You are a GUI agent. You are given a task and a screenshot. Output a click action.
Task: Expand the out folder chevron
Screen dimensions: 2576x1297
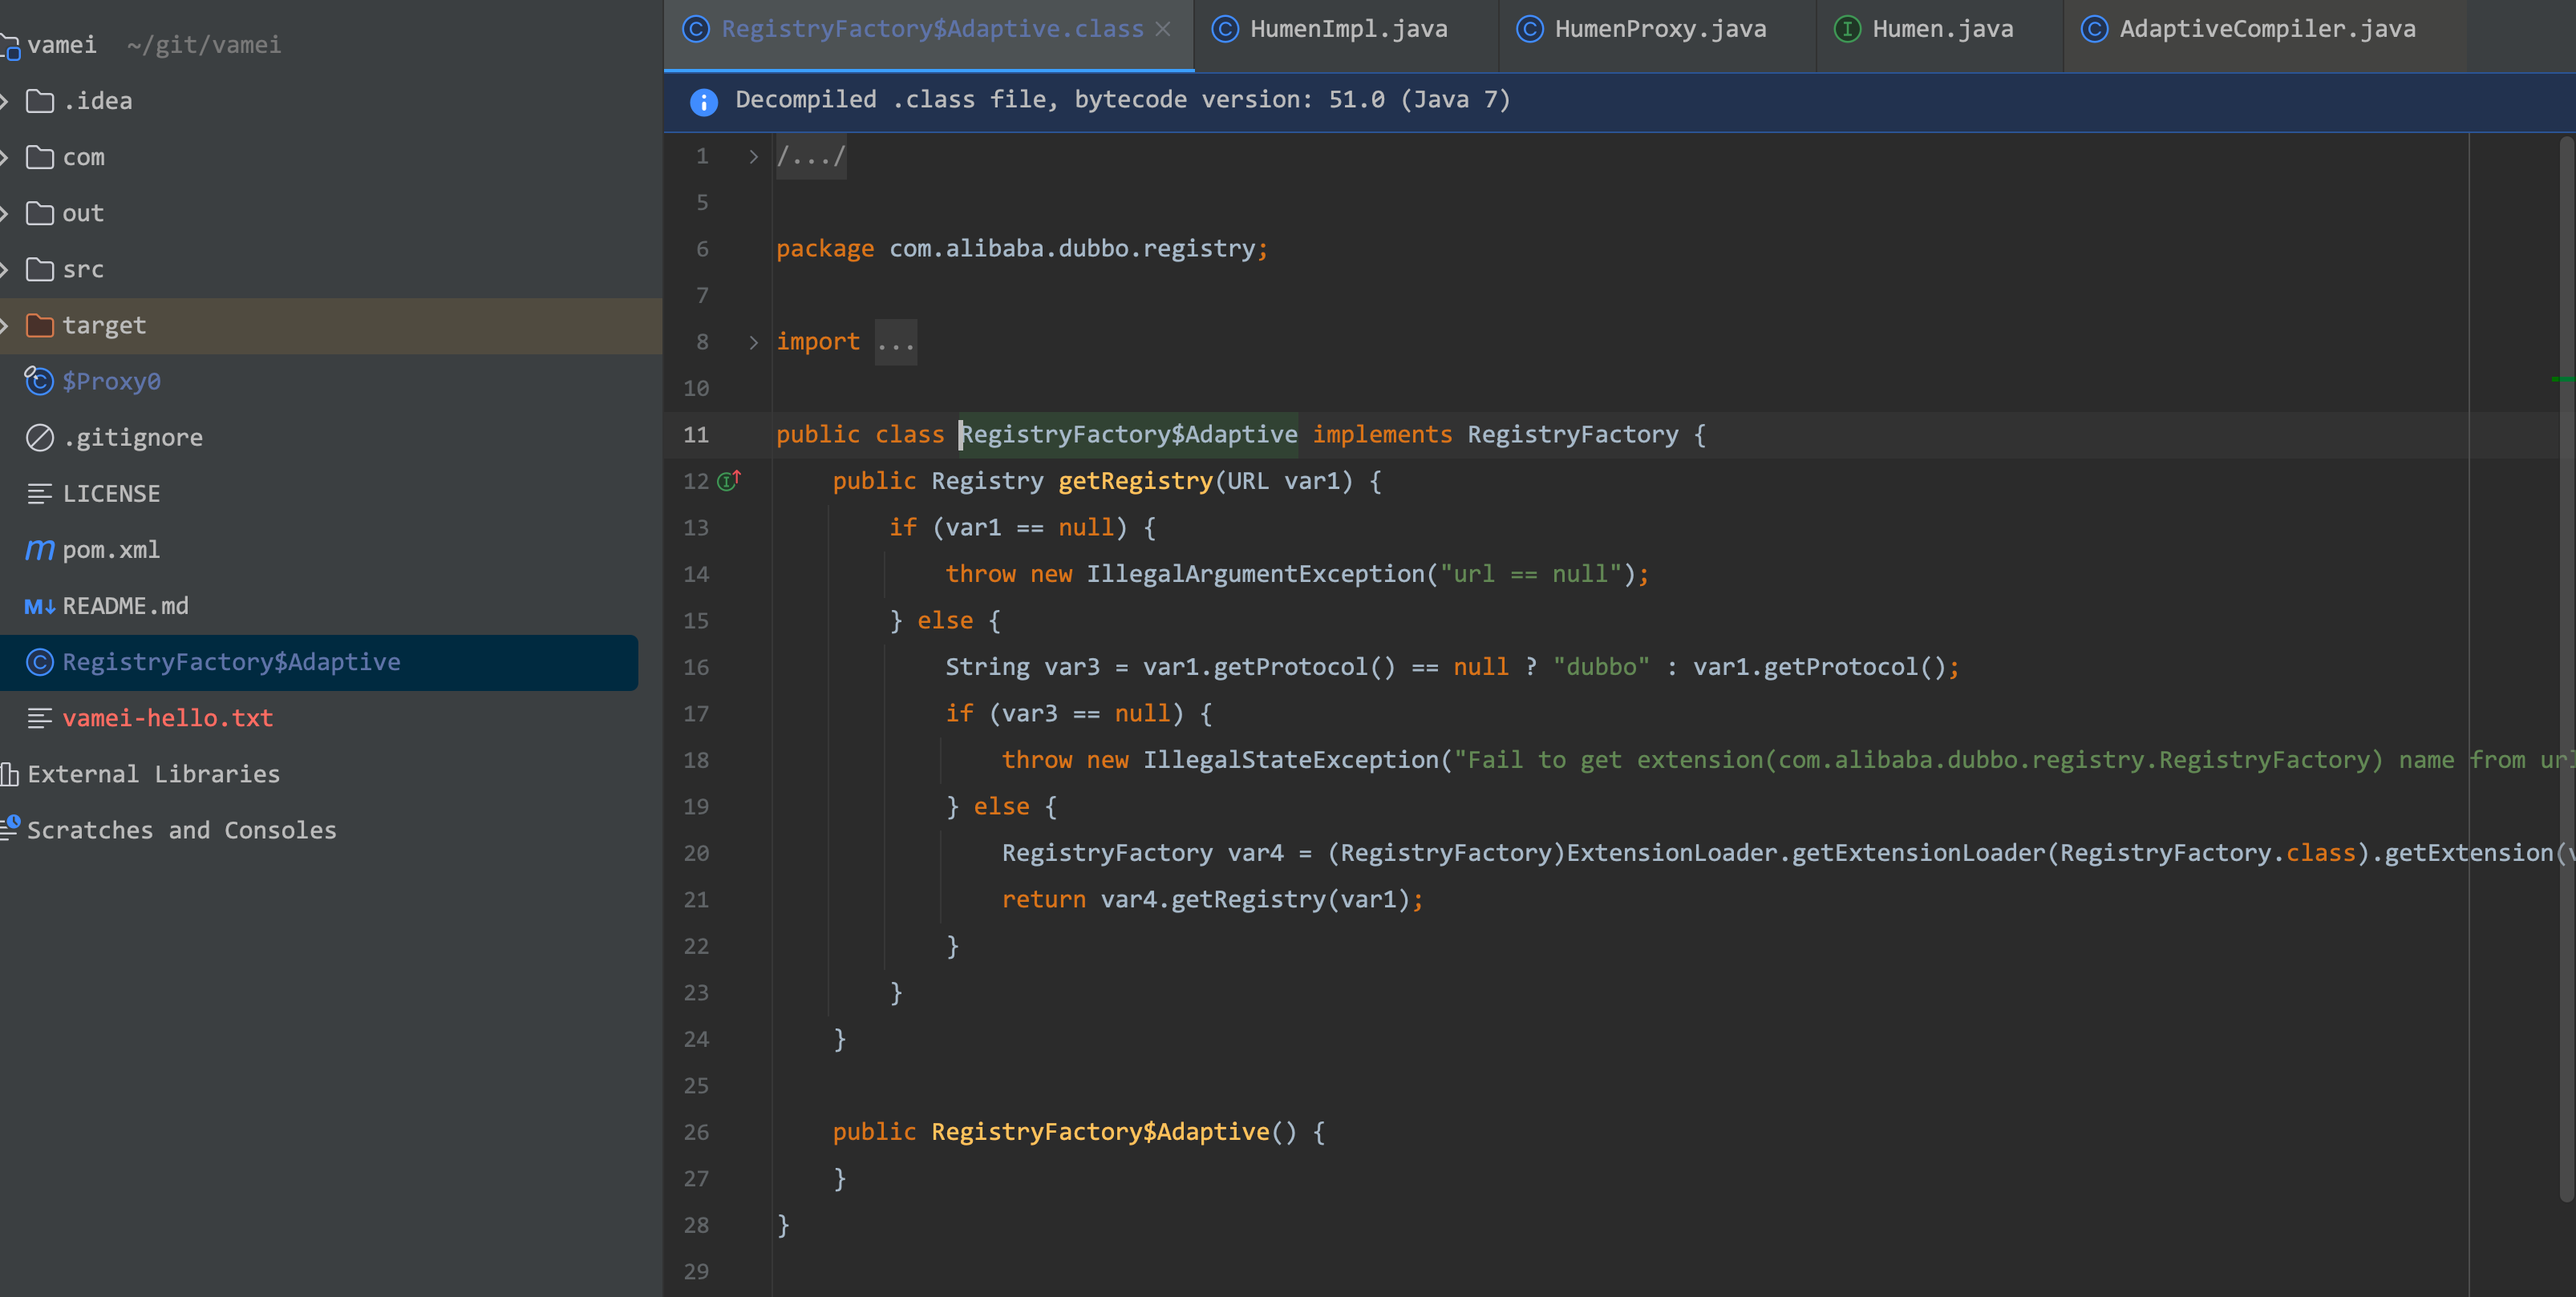(4, 213)
